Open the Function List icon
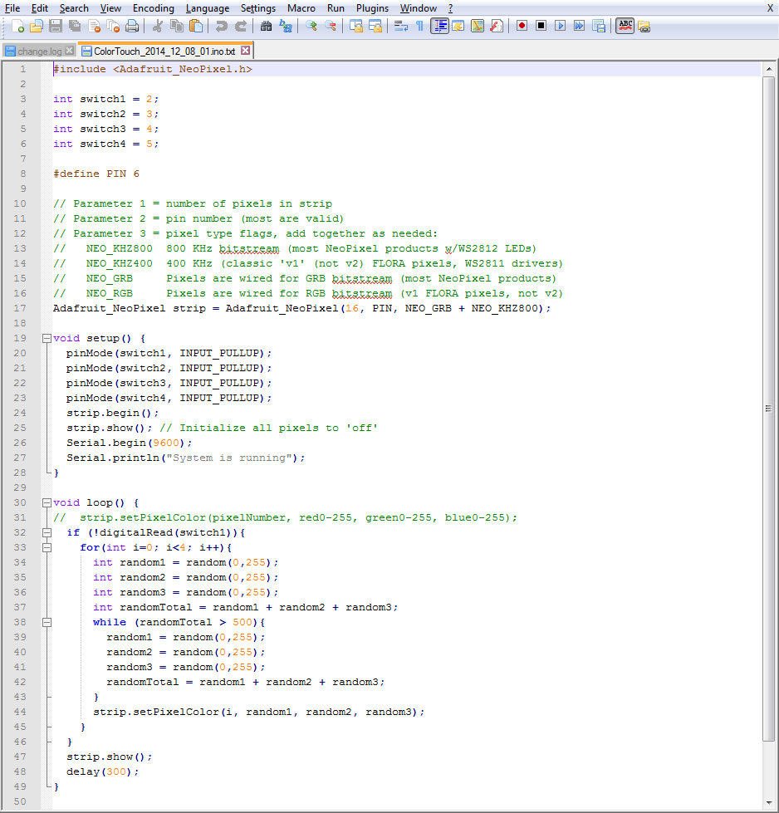Screen dimensions: 779x813 point(497,26)
